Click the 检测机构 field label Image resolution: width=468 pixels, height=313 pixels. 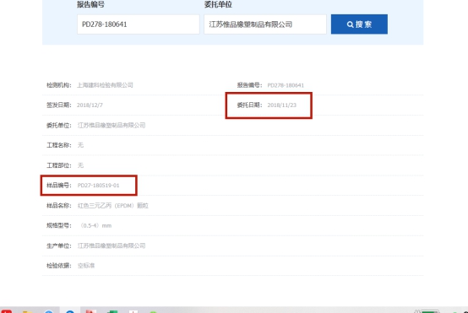click(59, 85)
